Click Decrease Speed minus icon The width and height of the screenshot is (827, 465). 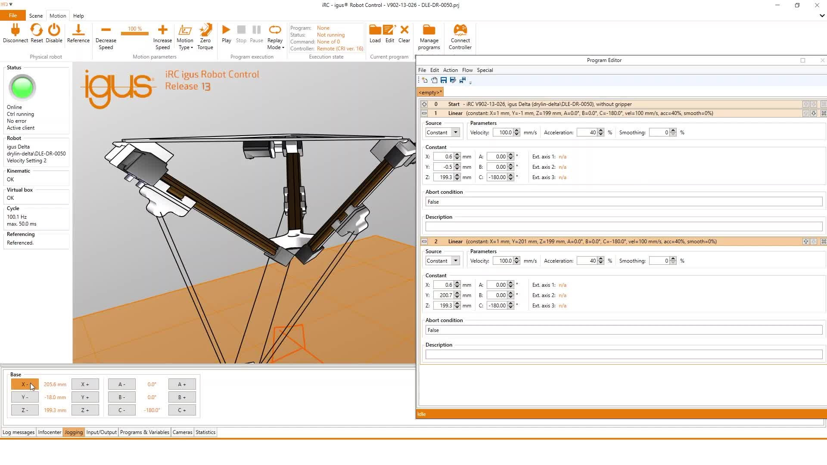(x=106, y=30)
